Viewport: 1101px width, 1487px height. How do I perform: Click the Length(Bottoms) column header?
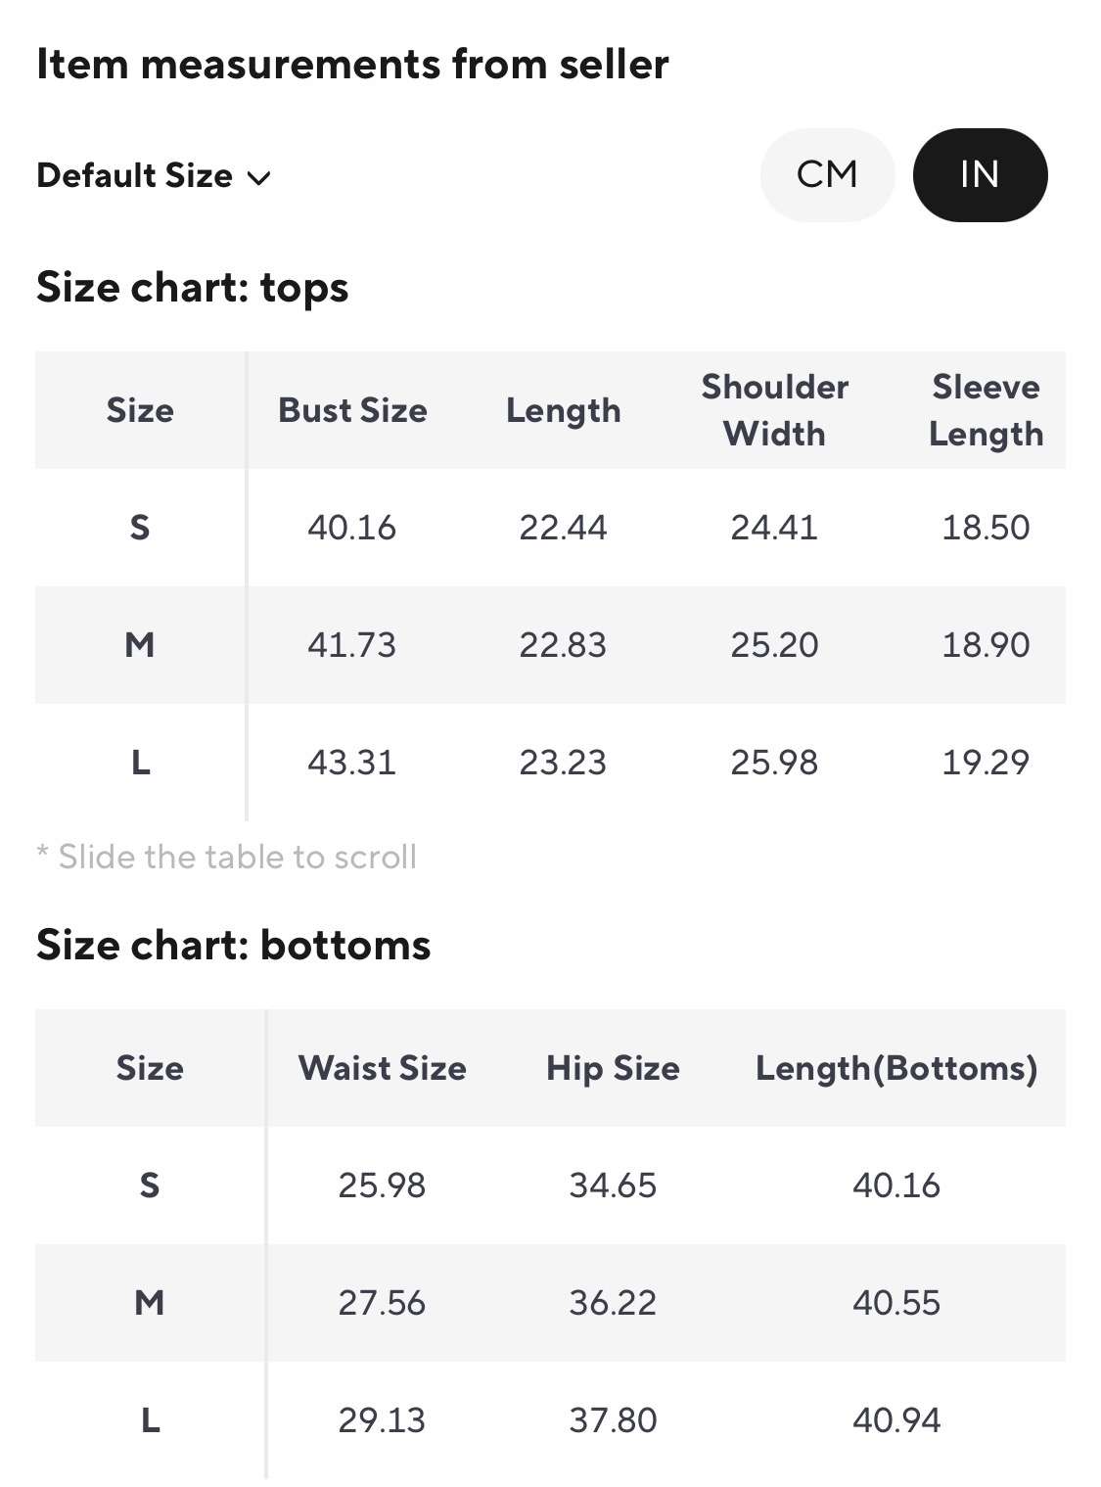coord(895,1068)
